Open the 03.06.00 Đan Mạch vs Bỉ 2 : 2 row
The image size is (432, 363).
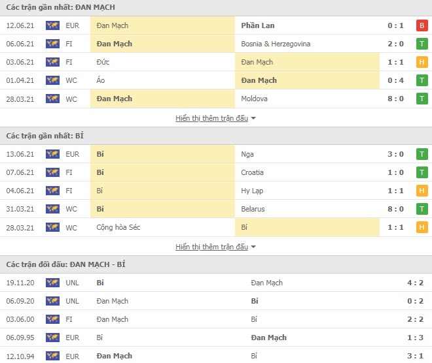(216, 319)
